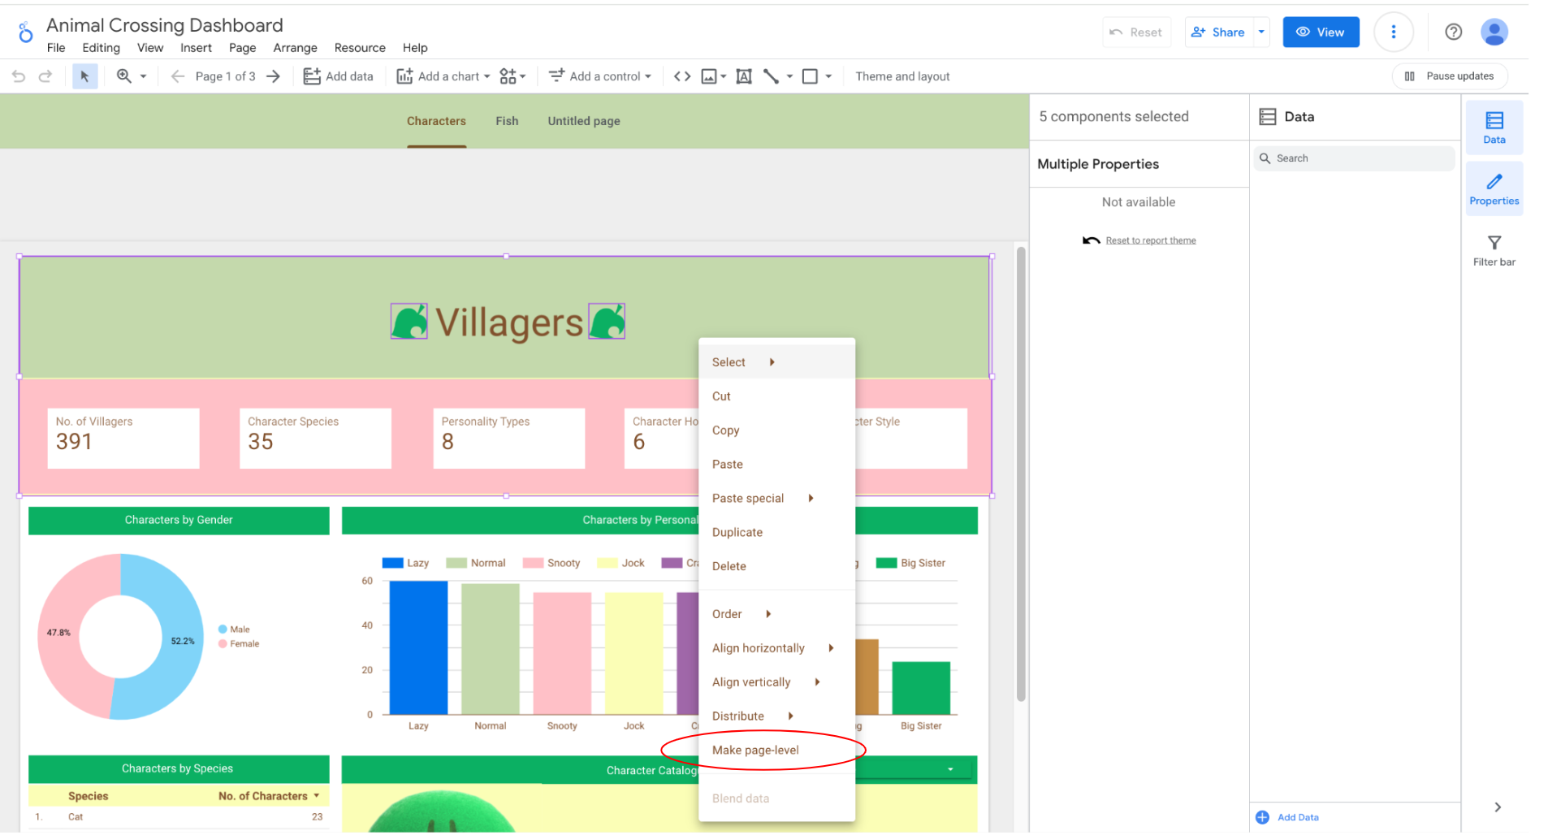Click Reset to report theme link

point(1150,240)
